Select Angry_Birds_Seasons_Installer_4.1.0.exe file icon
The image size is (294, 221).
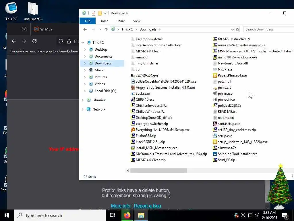click(133, 87)
